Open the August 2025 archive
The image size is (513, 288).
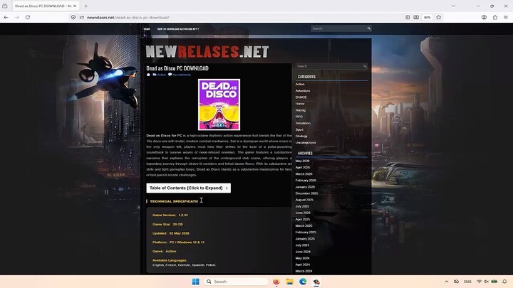tap(304, 200)
